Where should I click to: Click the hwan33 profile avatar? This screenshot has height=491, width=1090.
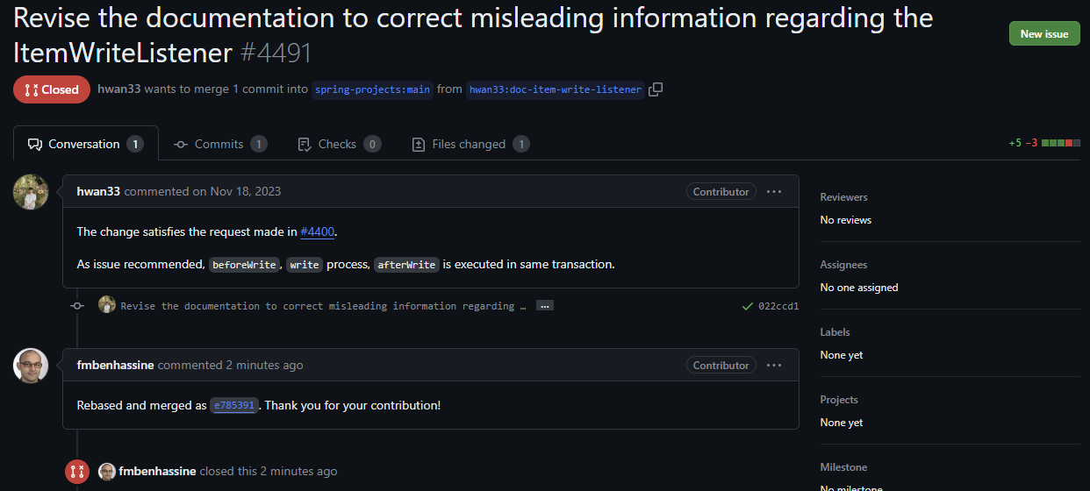point(31,192)
